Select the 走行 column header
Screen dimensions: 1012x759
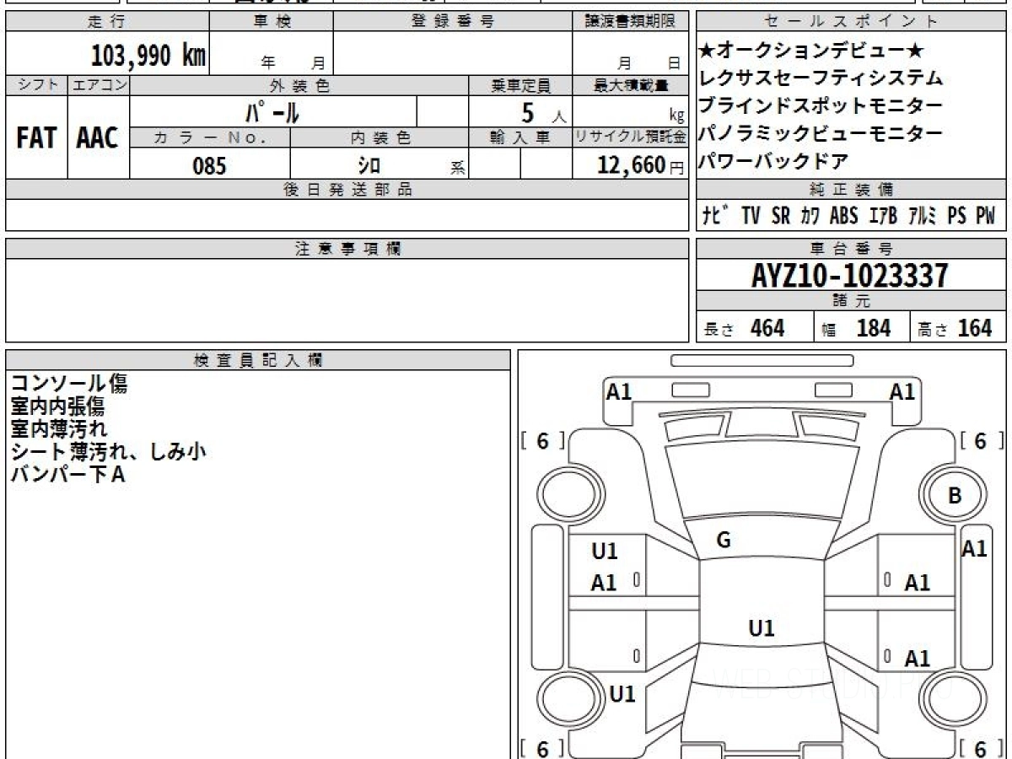tap(107, 22)
